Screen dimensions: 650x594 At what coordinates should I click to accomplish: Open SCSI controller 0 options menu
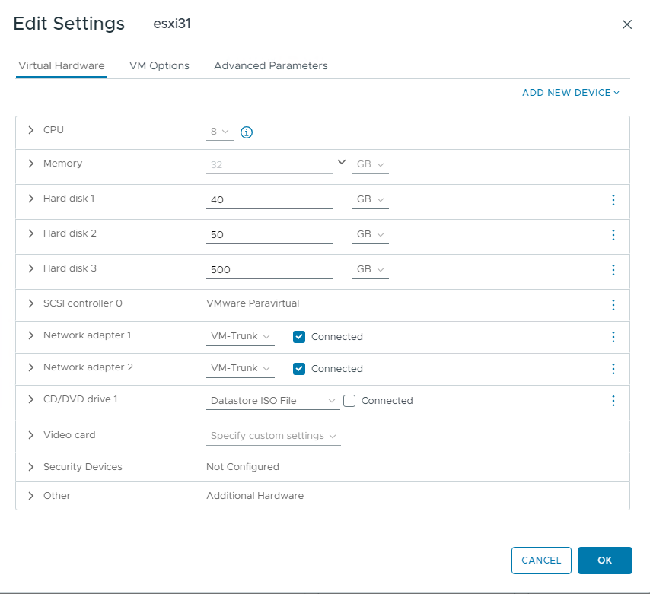click(x=613, y=305)
